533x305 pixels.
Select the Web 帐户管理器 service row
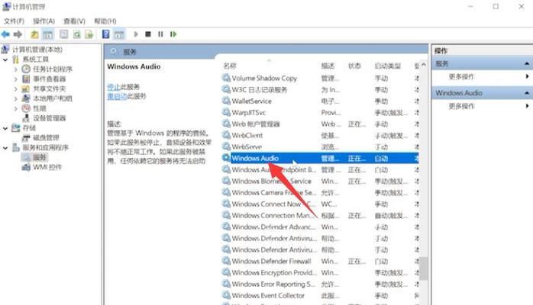point(320,124)
